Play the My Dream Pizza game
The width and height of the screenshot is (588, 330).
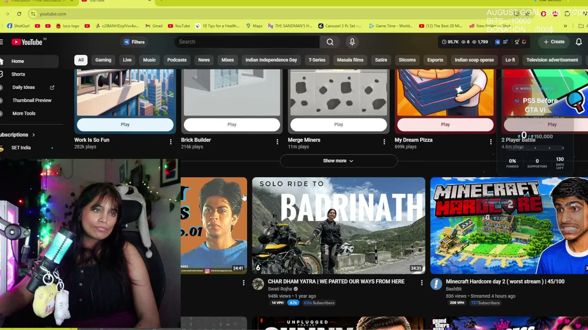(x=445, y=125)
